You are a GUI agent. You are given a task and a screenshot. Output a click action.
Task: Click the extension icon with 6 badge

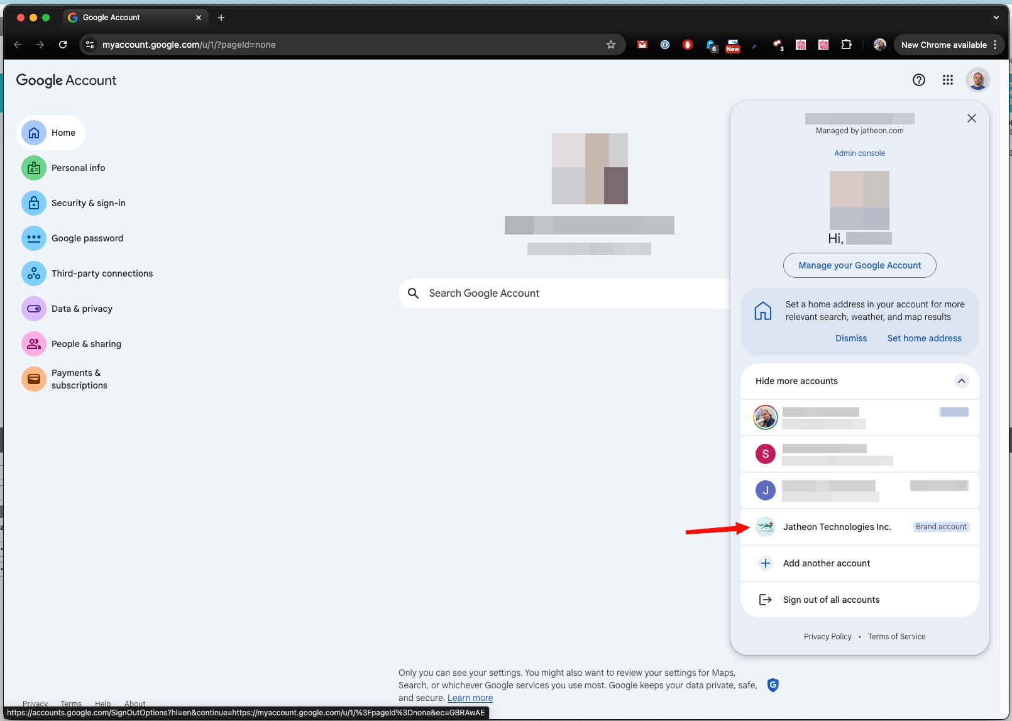click(x=711, y=45)
